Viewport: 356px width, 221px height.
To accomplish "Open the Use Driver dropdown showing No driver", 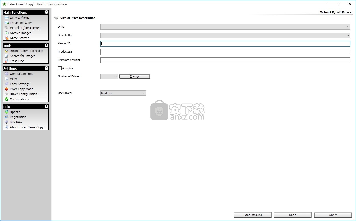I will [123, 93].
